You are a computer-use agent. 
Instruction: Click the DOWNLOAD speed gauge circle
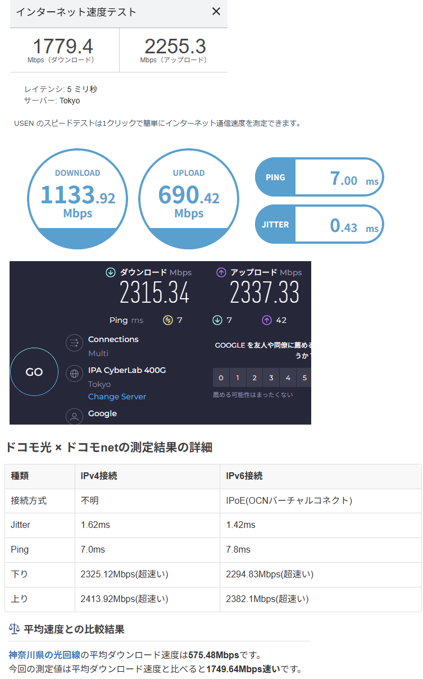pos(78,199)
